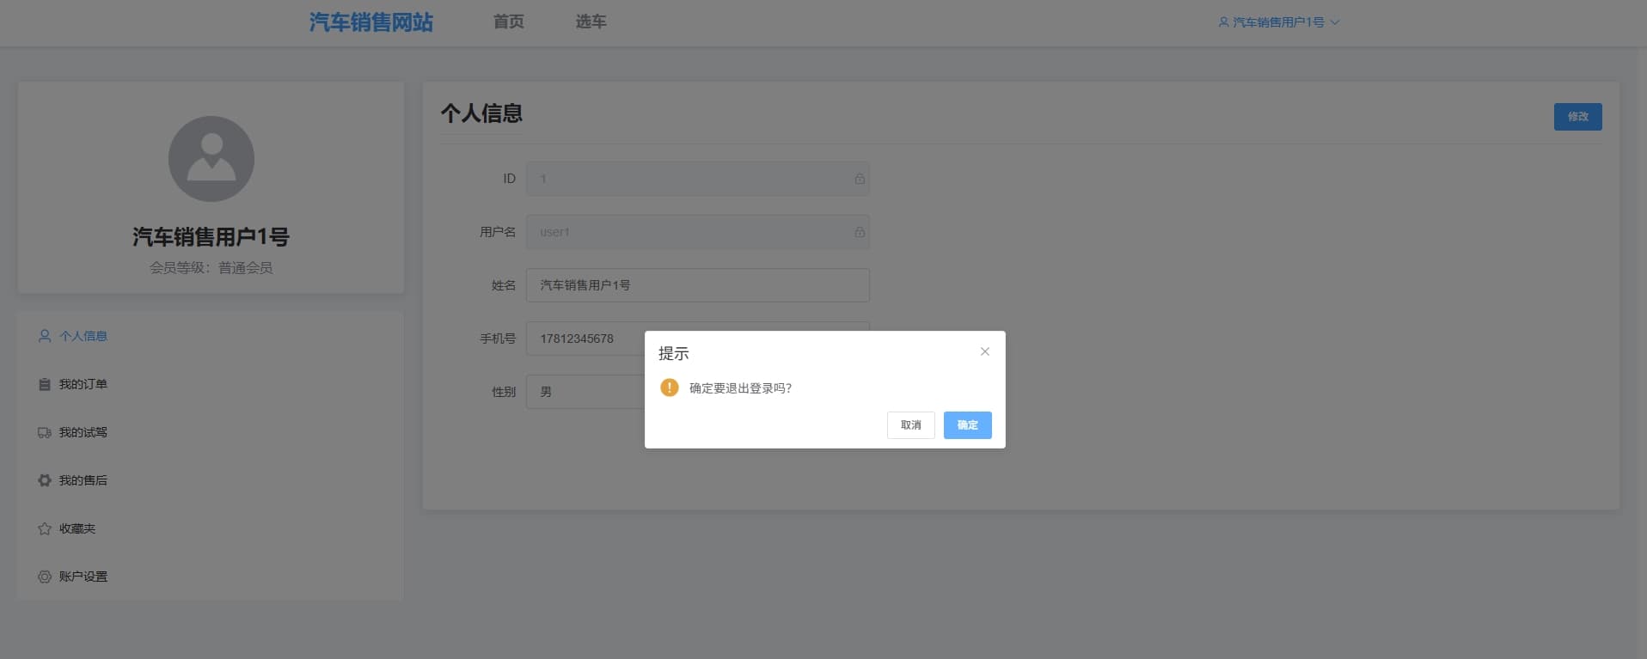Click the lock icon in 用户名 field

pos(860,232)
